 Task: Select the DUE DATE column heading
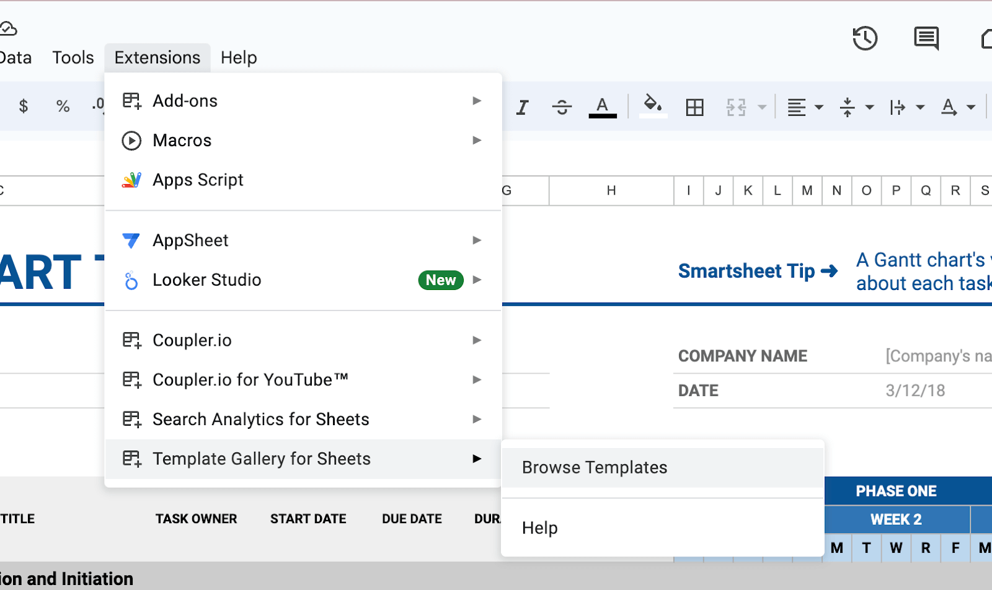coord(412,519)
